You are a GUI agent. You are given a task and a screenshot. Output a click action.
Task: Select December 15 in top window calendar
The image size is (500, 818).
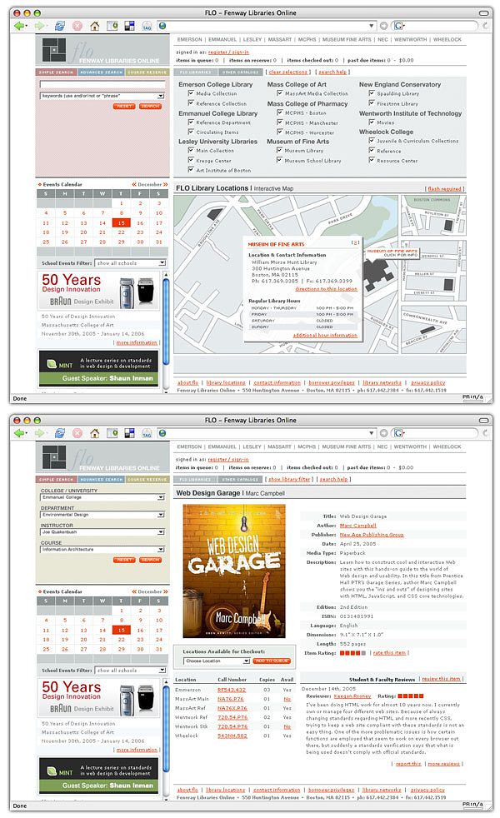pyautogui.click(x=121, y=223)
